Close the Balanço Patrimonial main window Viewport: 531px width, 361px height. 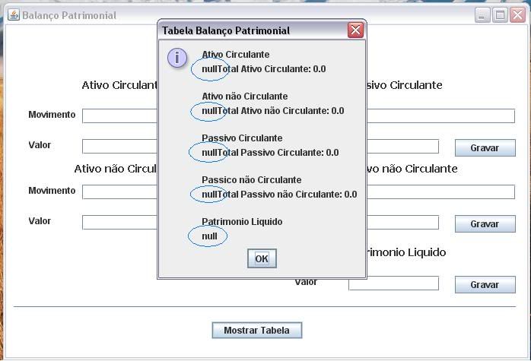tap(517, 15)
